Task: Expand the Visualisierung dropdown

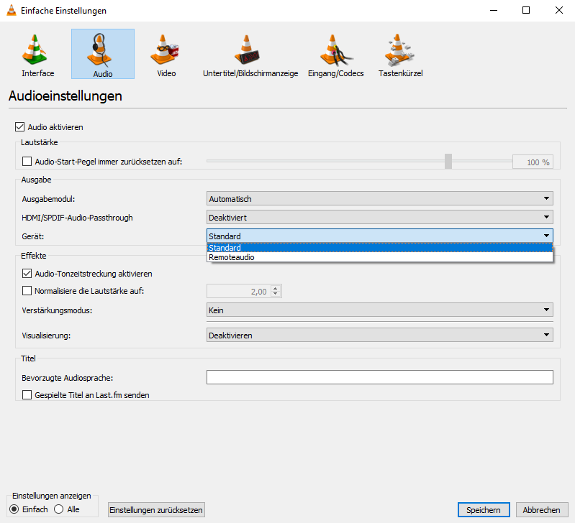Action: click(379, 335)
